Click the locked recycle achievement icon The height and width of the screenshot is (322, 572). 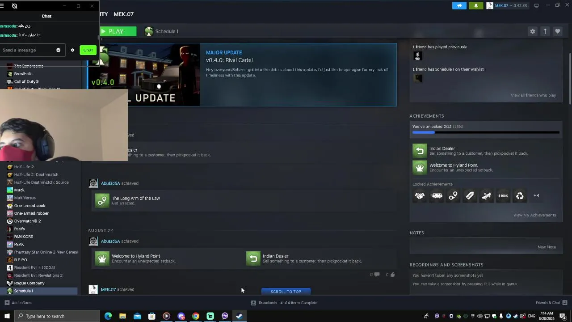tap(520, 195)
